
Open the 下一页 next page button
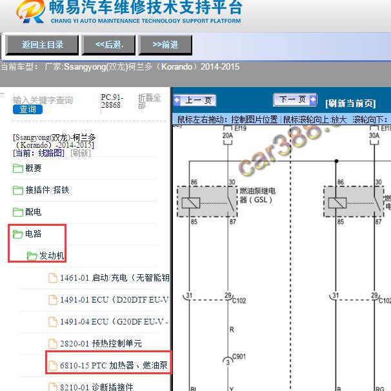(295, 100)
